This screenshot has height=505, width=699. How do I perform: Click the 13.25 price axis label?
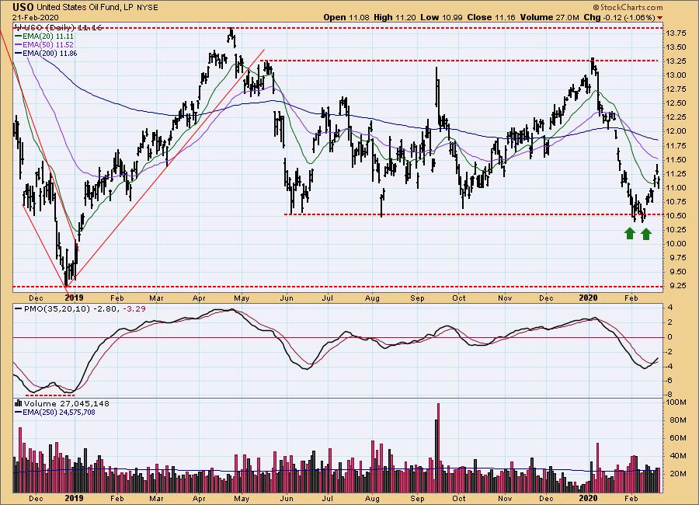click(676, 61)
